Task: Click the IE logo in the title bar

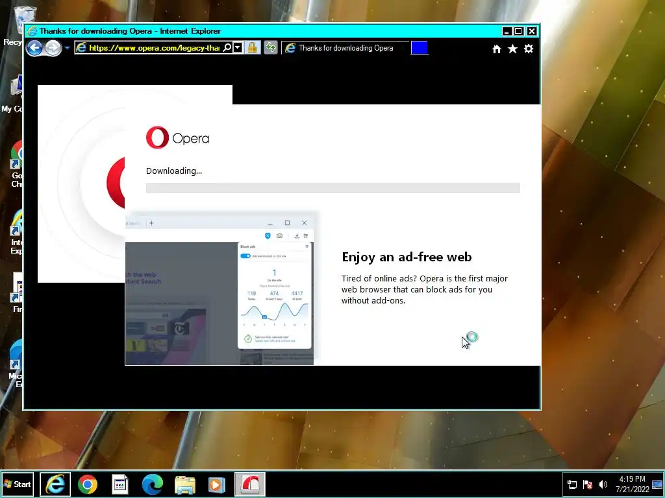Action: tap(32, 31)
